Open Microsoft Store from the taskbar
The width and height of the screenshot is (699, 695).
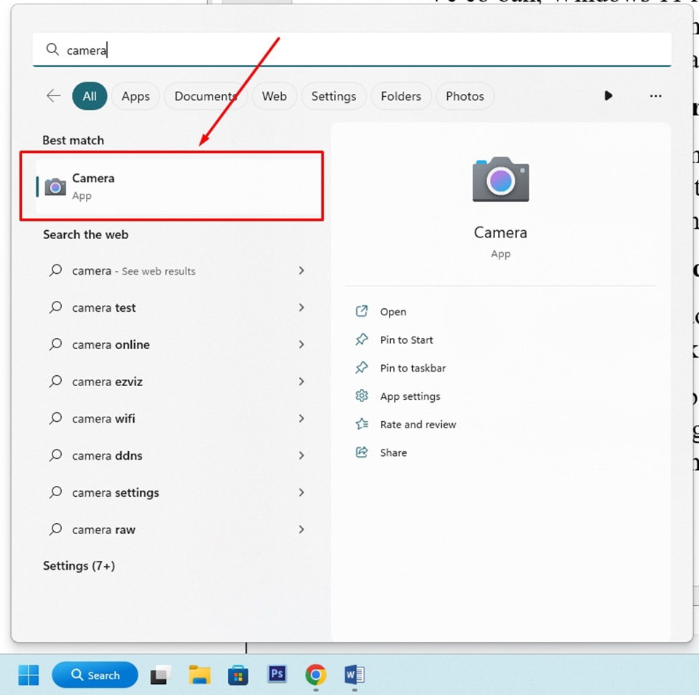[238, 675]
